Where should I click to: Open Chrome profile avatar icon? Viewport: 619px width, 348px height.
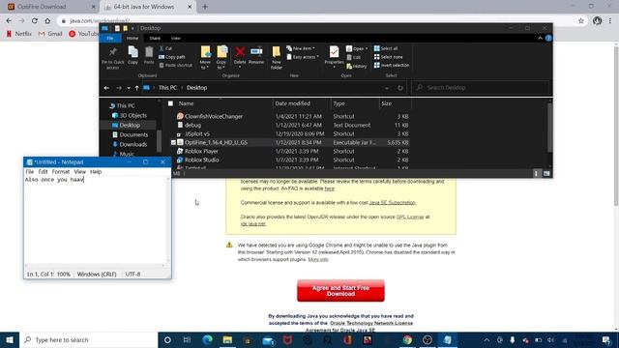coord(597,21)
